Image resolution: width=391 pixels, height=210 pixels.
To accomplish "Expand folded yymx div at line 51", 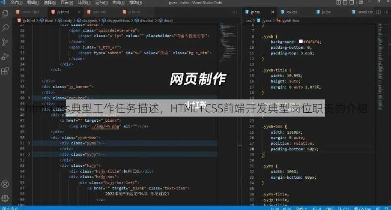I will click(29, 143).
